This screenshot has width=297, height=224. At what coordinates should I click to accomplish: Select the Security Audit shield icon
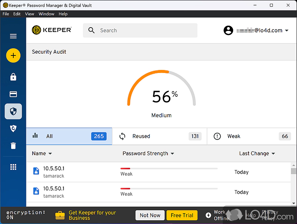click(13, 111)
